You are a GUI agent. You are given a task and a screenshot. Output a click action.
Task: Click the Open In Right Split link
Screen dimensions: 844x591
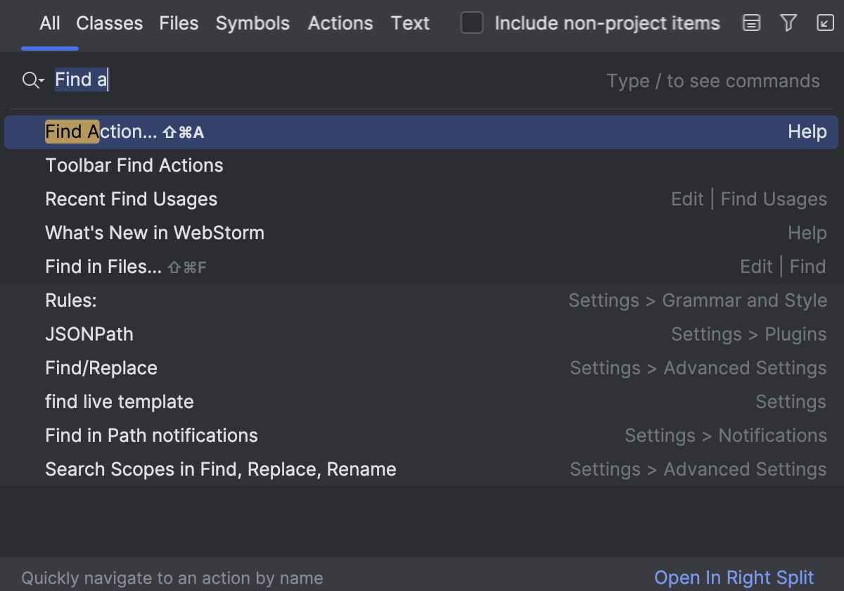[x=734, y=577]
